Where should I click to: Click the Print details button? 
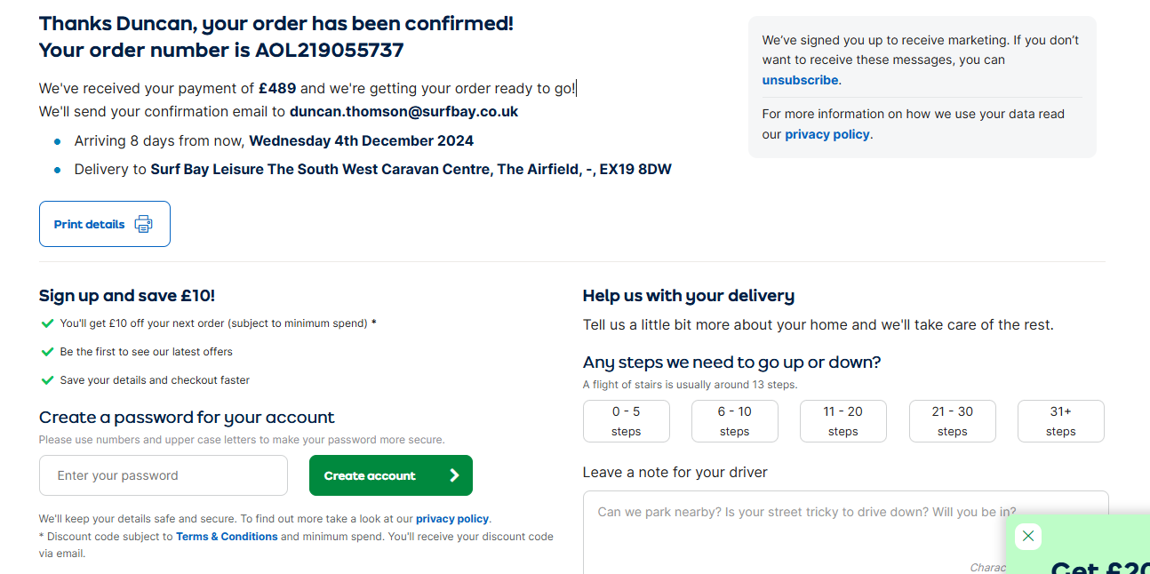click(x=104, y=224)
